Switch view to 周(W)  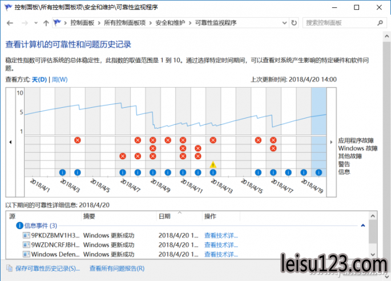59,80
